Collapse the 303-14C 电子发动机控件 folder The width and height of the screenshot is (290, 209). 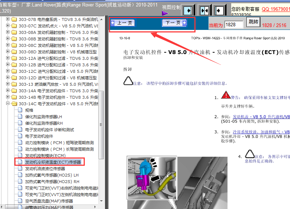(x=8, y=103)
